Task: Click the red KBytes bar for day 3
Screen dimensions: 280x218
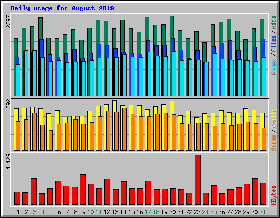Action: coord(33,192)
